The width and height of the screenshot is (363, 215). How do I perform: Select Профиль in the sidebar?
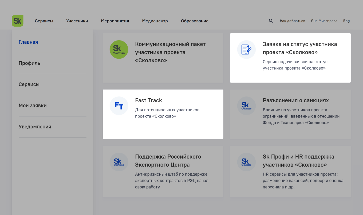(29, 63)
